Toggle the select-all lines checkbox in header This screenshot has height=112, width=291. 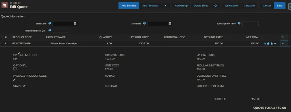(x=1, y=38)
